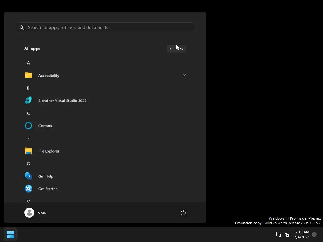Click the Back button
The width and height of the screenshot is (323, 242).
(x=177, y=49)
